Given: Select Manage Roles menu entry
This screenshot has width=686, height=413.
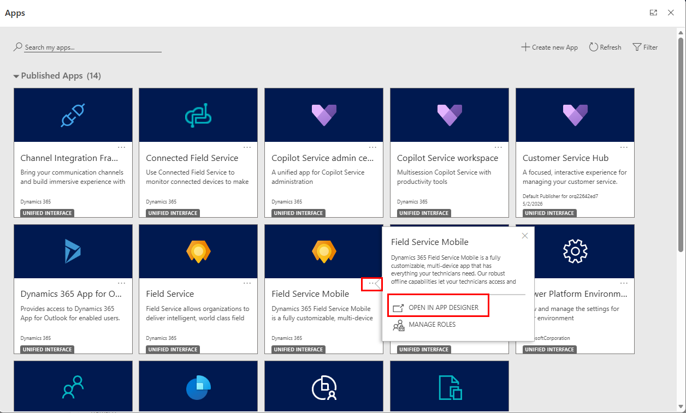Looking at the screenshot, I should coord(424,325).
